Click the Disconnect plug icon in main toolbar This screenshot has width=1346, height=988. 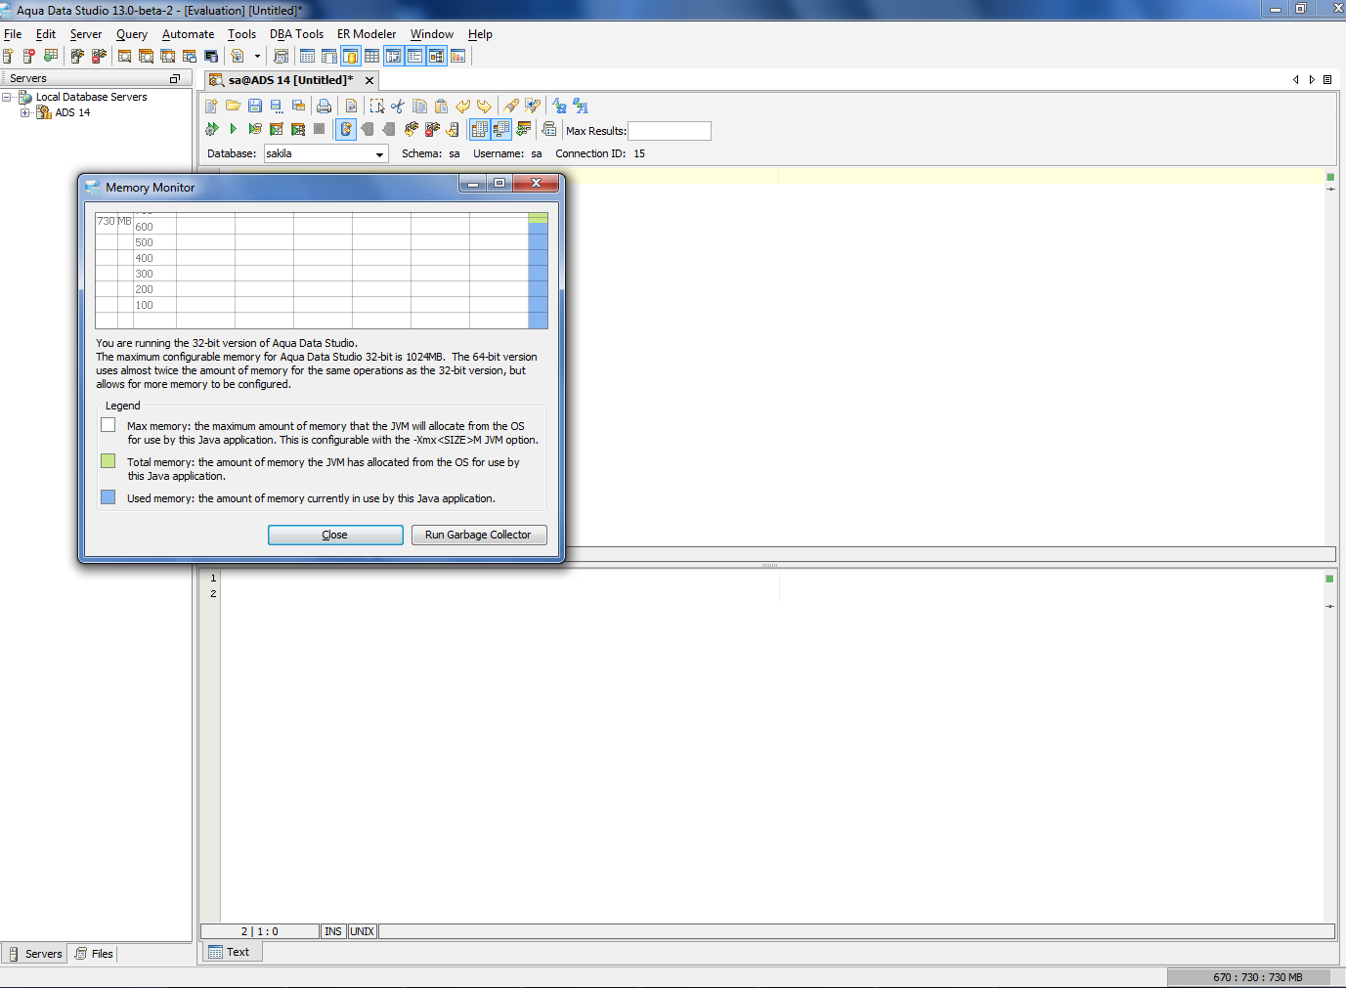[x=99, y=56]
